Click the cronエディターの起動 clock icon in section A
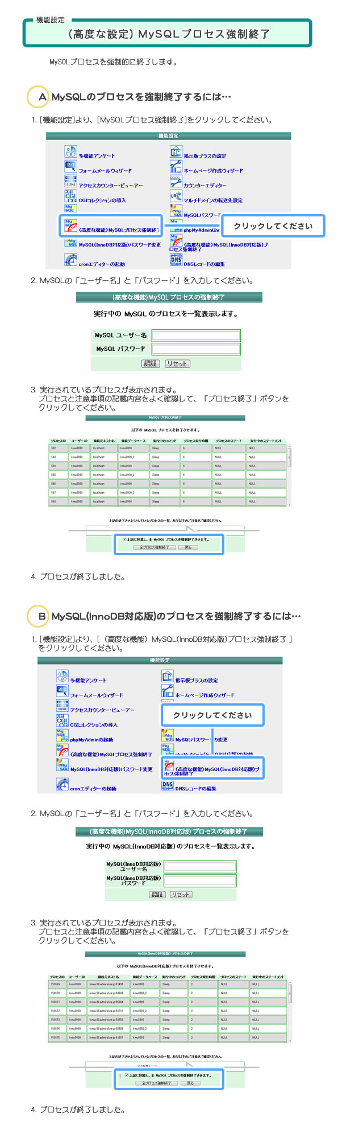338x1139 pixels. 70,260
